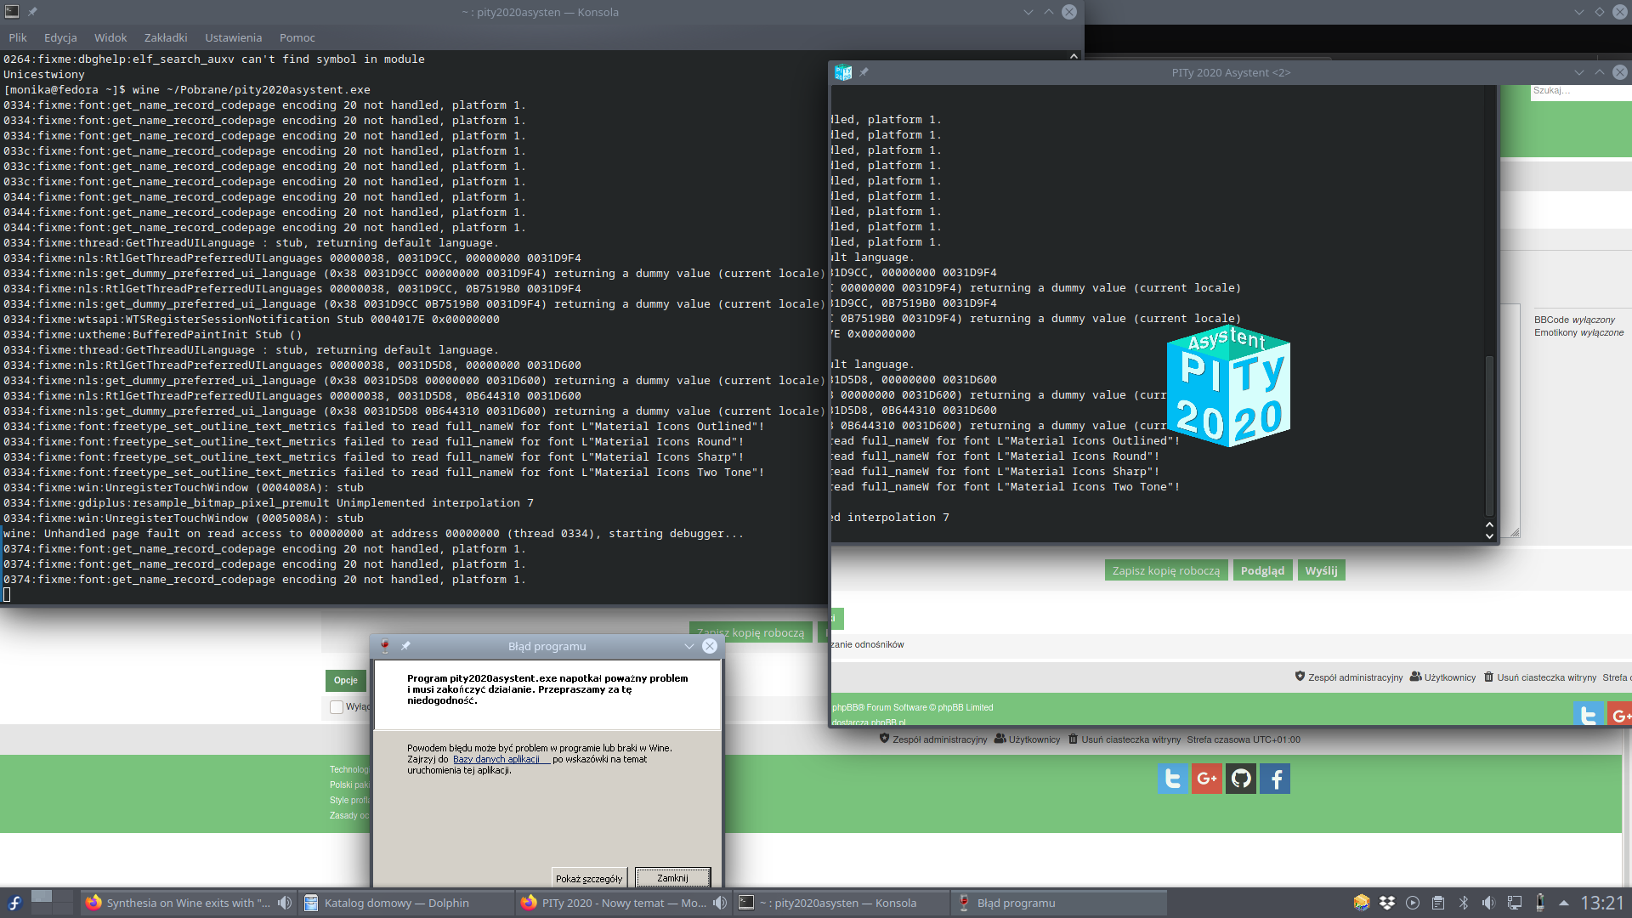The image size is (1632, 918).
Task: Expand hidden system tray icons arrow
Action: 1564,903
